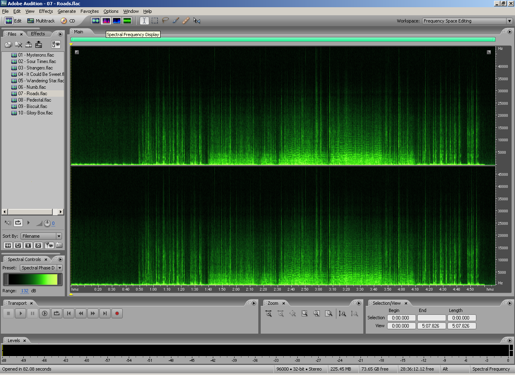Open the Generate menu
Image resolution: width=515 pixels, height=375 pixels.
point(67,11)
